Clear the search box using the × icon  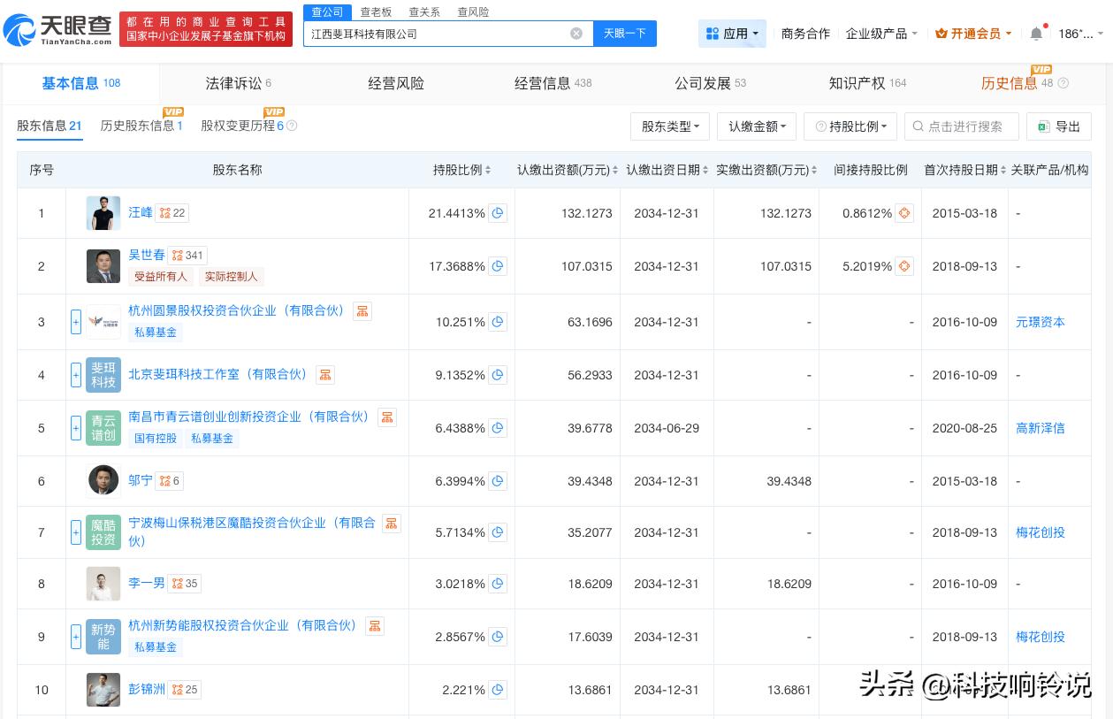coord(576,33)
